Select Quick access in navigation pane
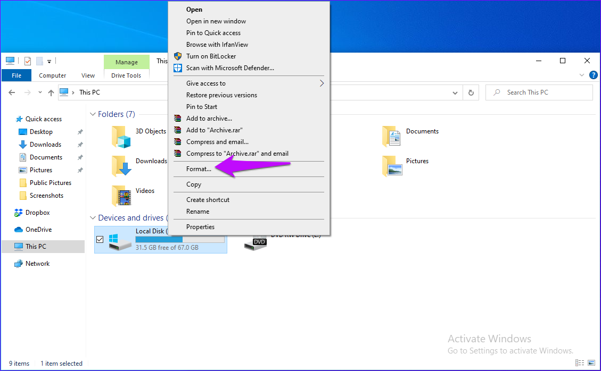Image resolution: width=601 pixels, height=371 pixels. [x=43, y=119]
